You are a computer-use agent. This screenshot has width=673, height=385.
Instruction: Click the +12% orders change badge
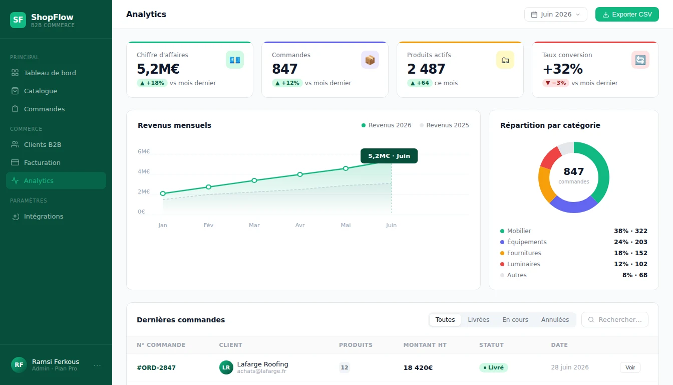(287, 83)
